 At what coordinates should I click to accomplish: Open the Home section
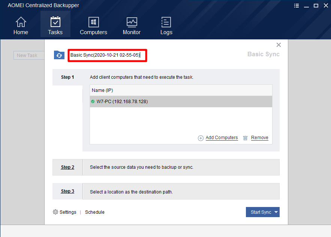[21, 25]
